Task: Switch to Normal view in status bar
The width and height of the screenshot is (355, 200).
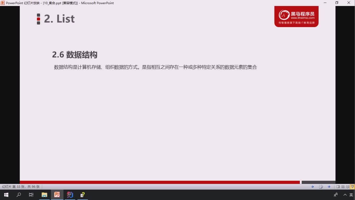Action: 338,187
